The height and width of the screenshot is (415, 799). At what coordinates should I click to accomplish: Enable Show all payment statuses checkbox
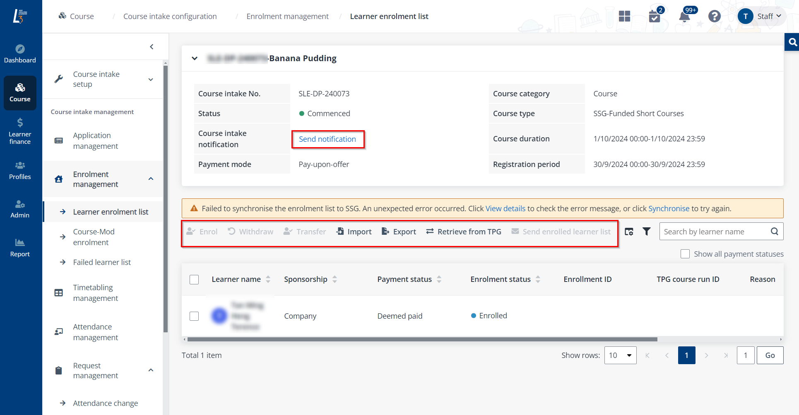pyautogui.click(x=685, y=254)
